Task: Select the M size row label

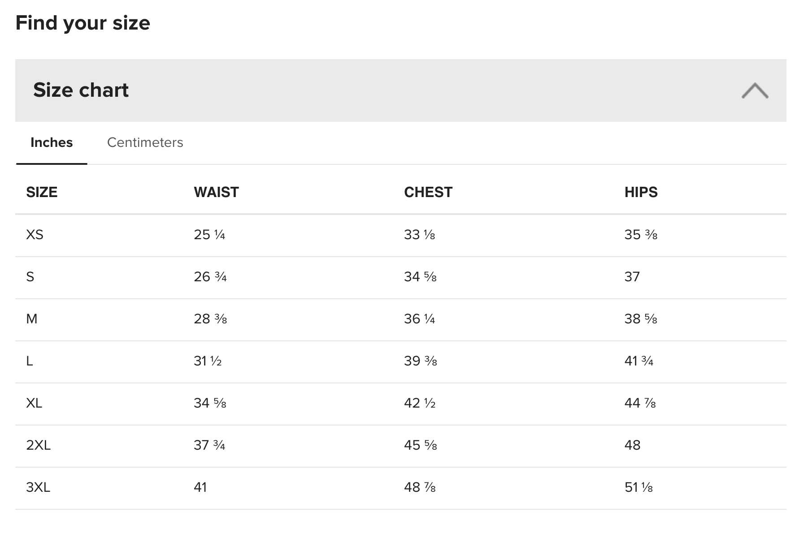Action: 32,319
